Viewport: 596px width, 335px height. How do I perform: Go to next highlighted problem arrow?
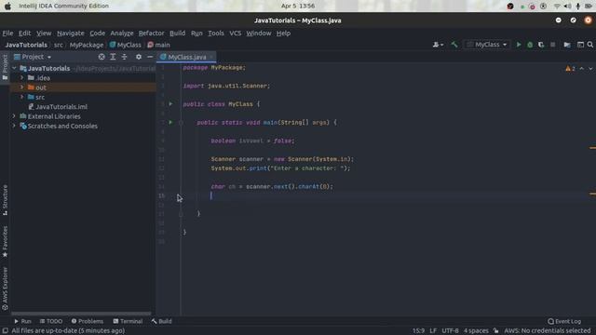pos(590,68)
